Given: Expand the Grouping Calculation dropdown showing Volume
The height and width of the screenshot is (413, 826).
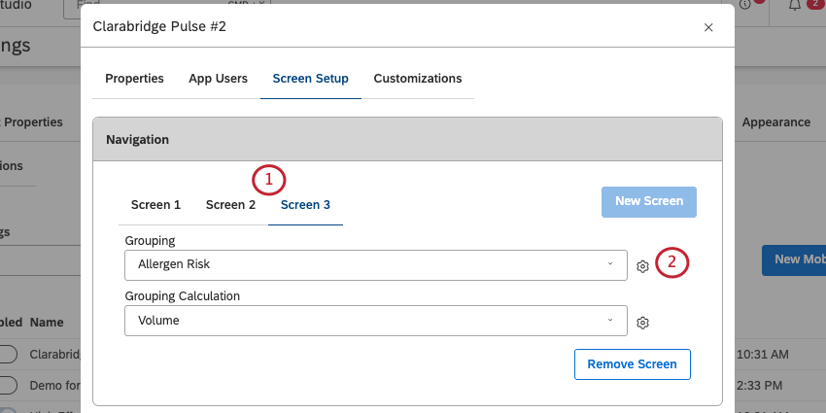Looking at the screenshot, I should [x=376, y=321].
